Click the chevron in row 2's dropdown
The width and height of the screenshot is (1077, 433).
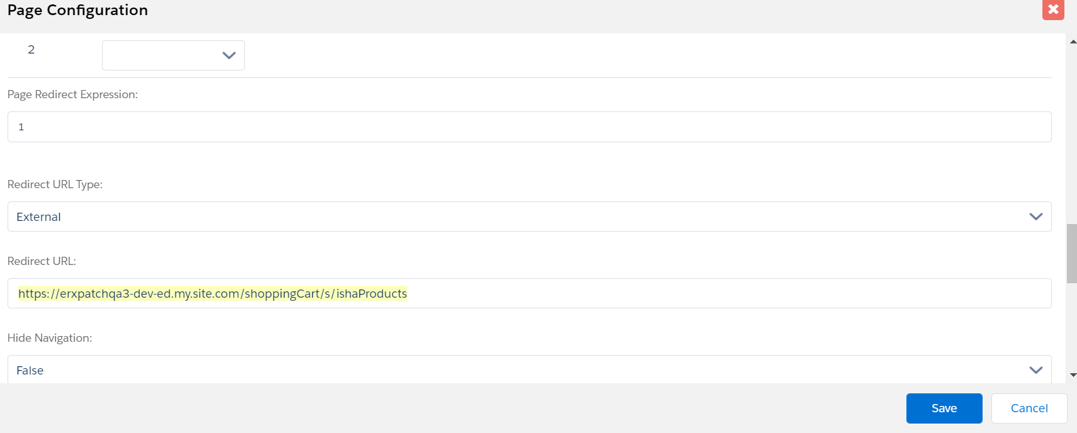pos(228,55)
